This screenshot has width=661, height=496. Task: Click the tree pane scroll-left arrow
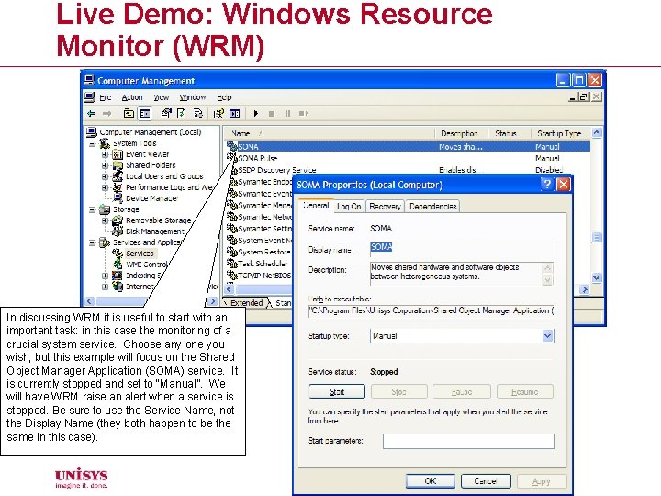(x=89, y=301)
